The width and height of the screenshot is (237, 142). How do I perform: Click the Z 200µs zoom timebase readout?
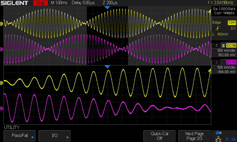(110, 3)
